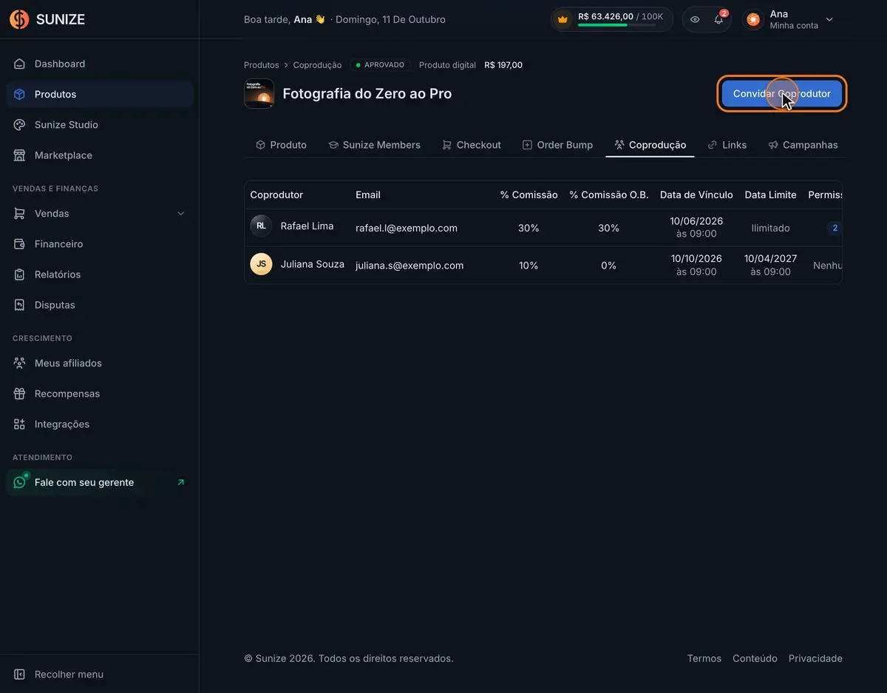Open Sunize Studio palette icon
The image size is (887, 693).
(x=19, y=124)
